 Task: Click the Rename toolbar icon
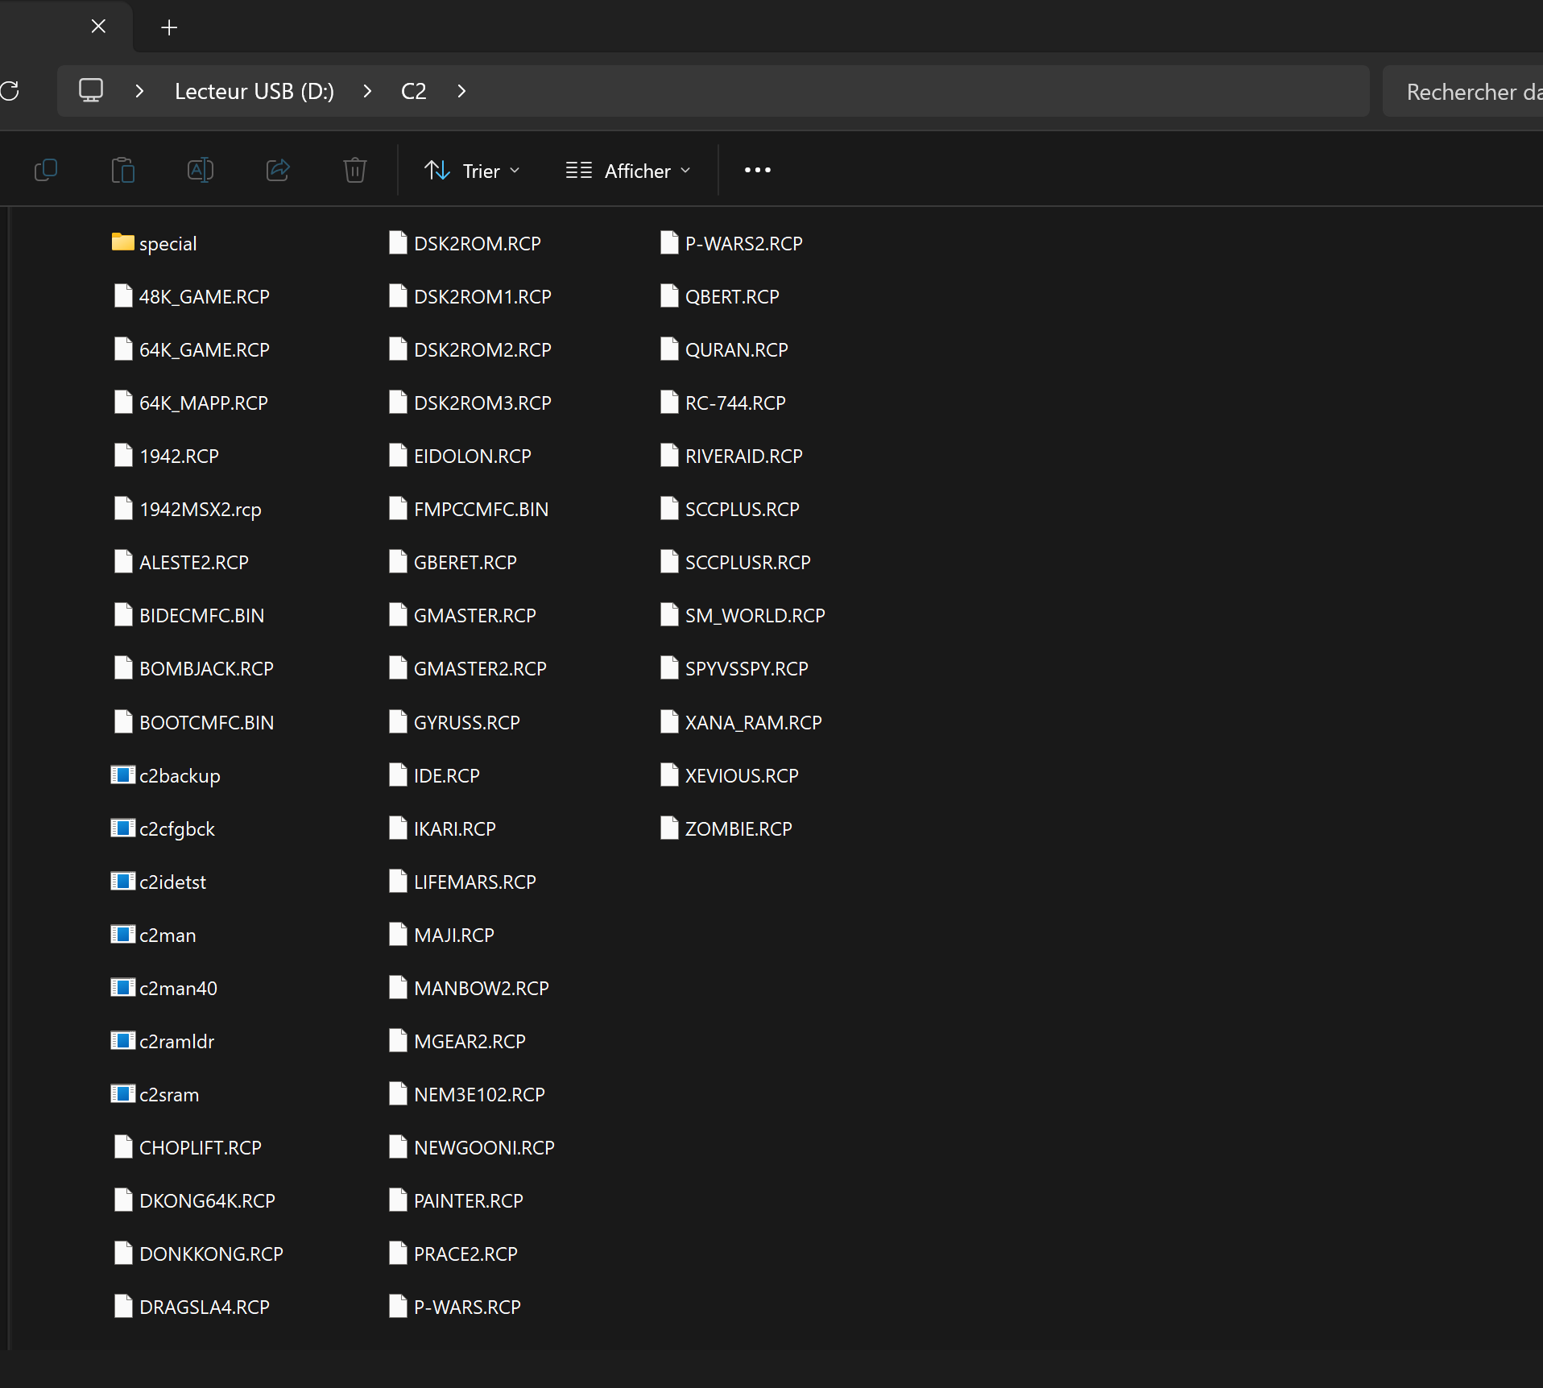200,170
